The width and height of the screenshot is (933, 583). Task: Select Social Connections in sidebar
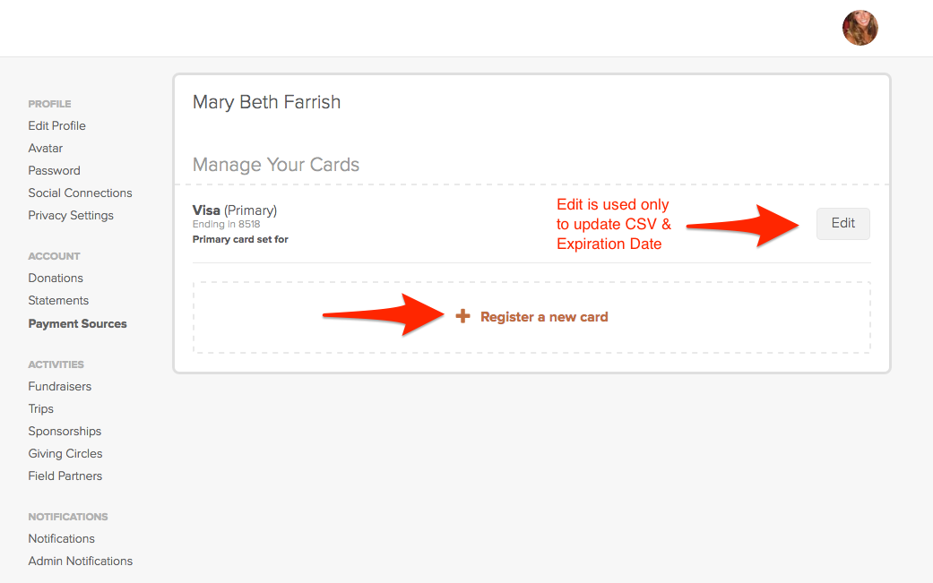click(x=80, y=193)
